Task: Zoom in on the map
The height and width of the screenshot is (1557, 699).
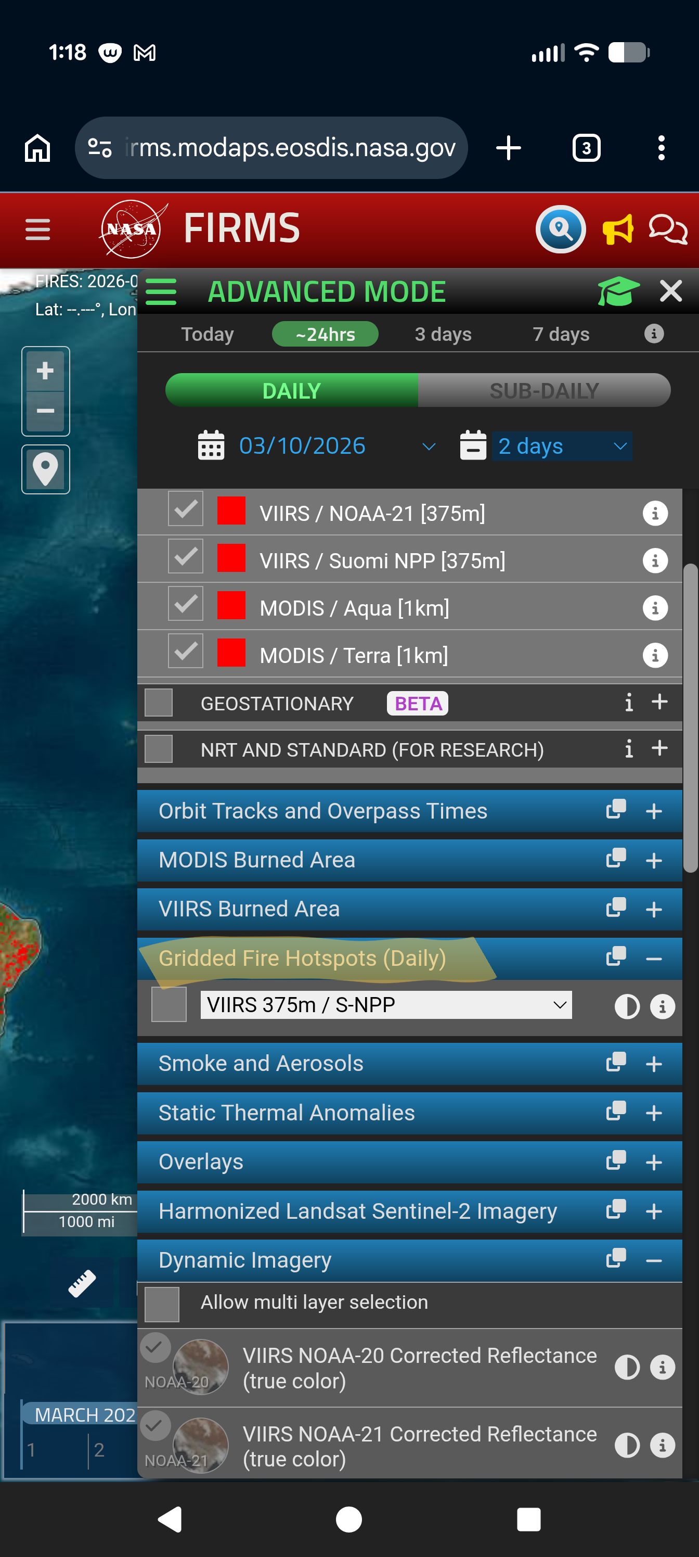Action: coord(45,370)
